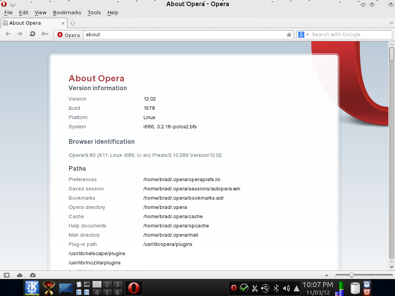Adjust the zoom slider handle
Image resolution: width=395 pixels, height=296 pixels.
pyautogui.click(x=351, y=275)
